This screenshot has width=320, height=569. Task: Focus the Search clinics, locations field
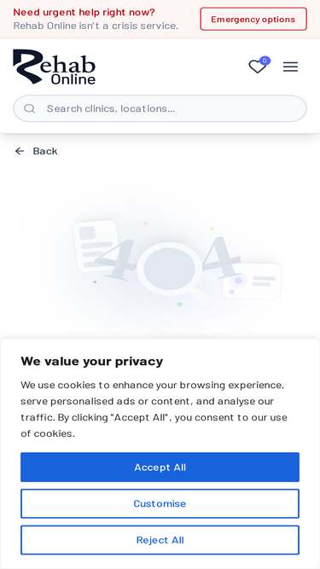tap(160, 108)
